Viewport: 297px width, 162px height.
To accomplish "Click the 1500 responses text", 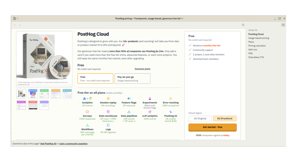I will (x=87, y=119).
